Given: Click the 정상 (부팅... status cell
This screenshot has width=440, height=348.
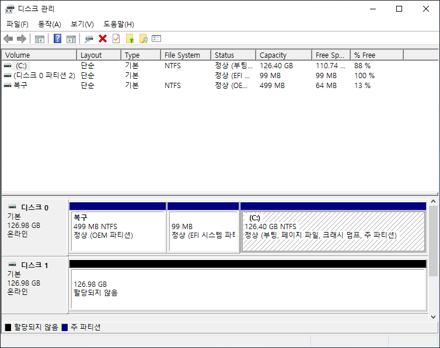Looking at the screenshot, I should (233, 65).
